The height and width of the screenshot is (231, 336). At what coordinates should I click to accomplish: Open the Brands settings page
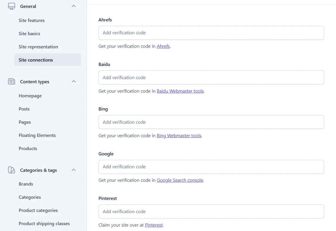pos(26,184)
